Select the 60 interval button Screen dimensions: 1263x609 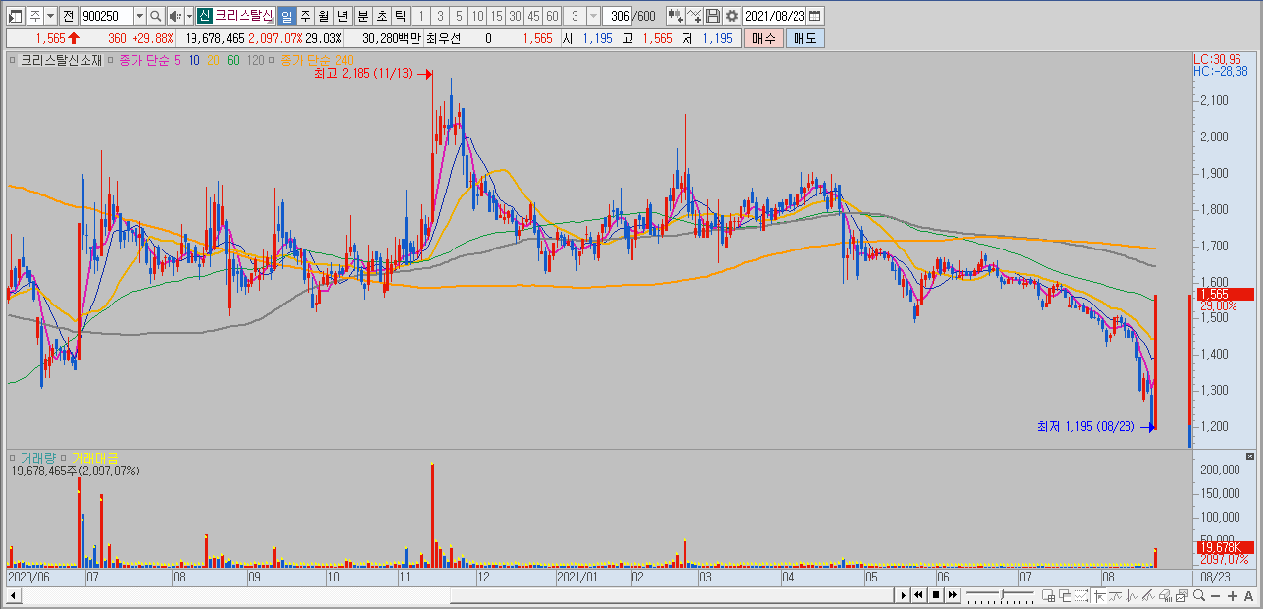point(554,16)
